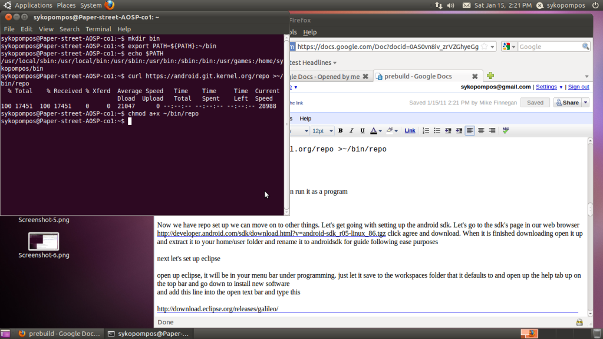Open the text color picker
The image size is (603, 339).
375,131
